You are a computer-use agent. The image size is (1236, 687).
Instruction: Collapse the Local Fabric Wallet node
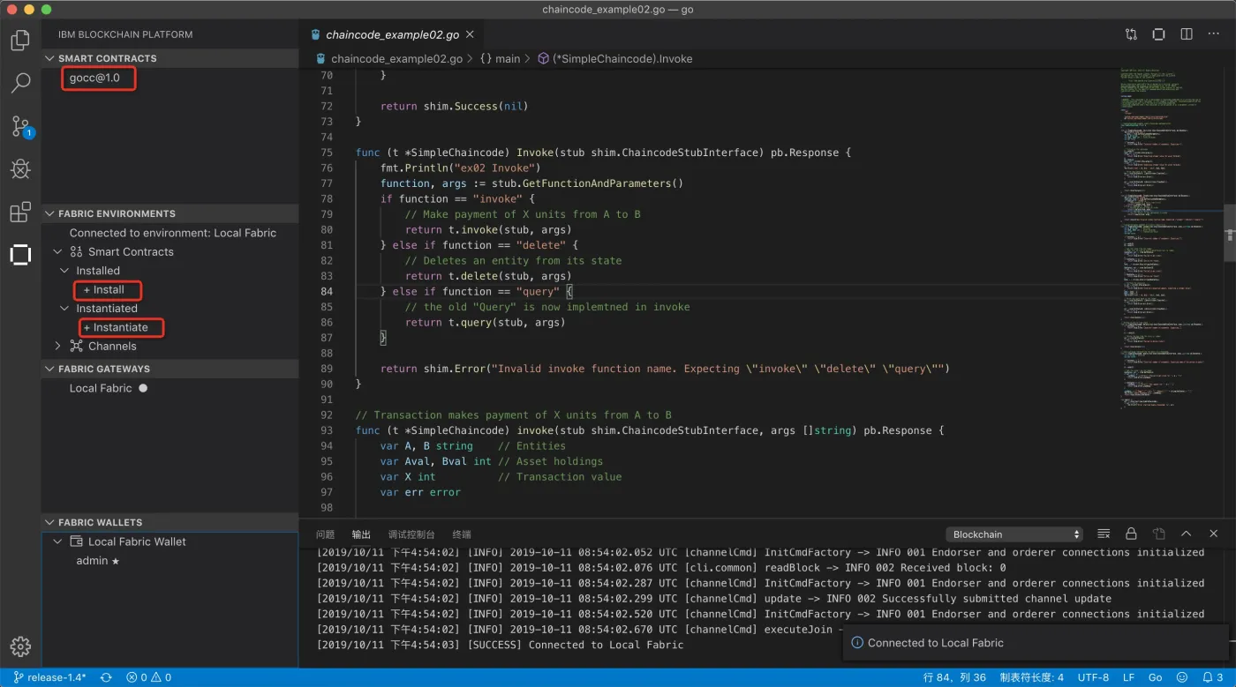58,541
